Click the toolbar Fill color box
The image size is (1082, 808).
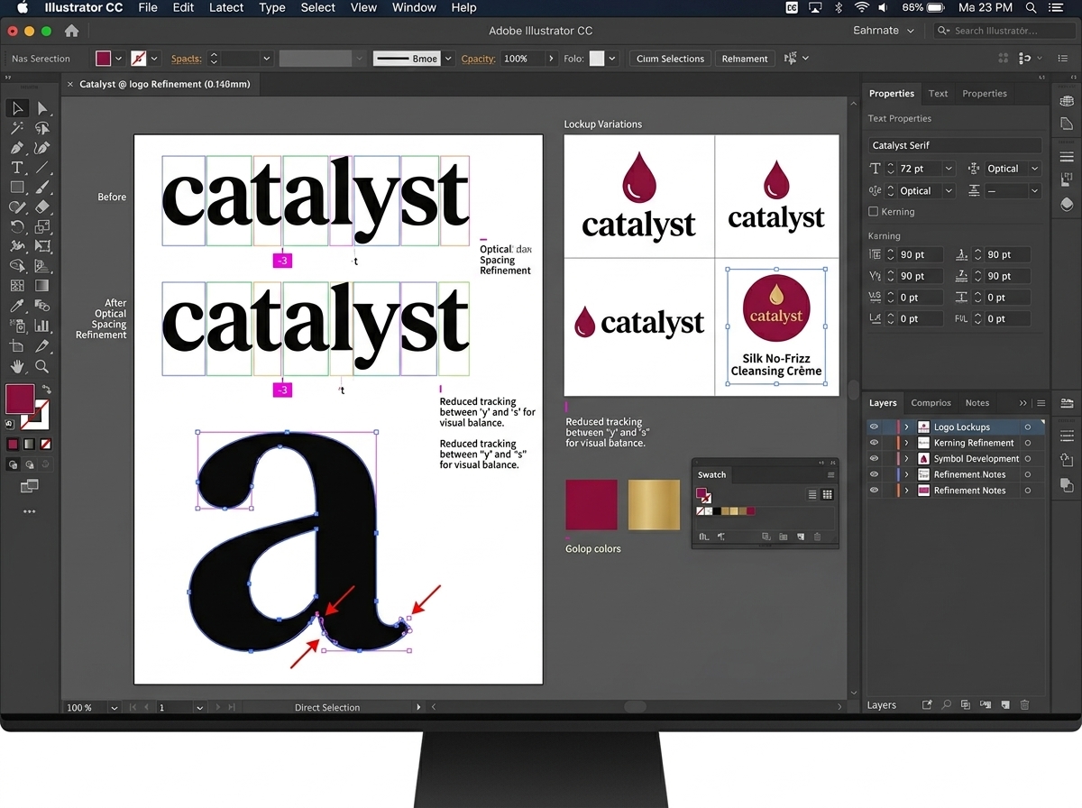click(x=21, y=398)
